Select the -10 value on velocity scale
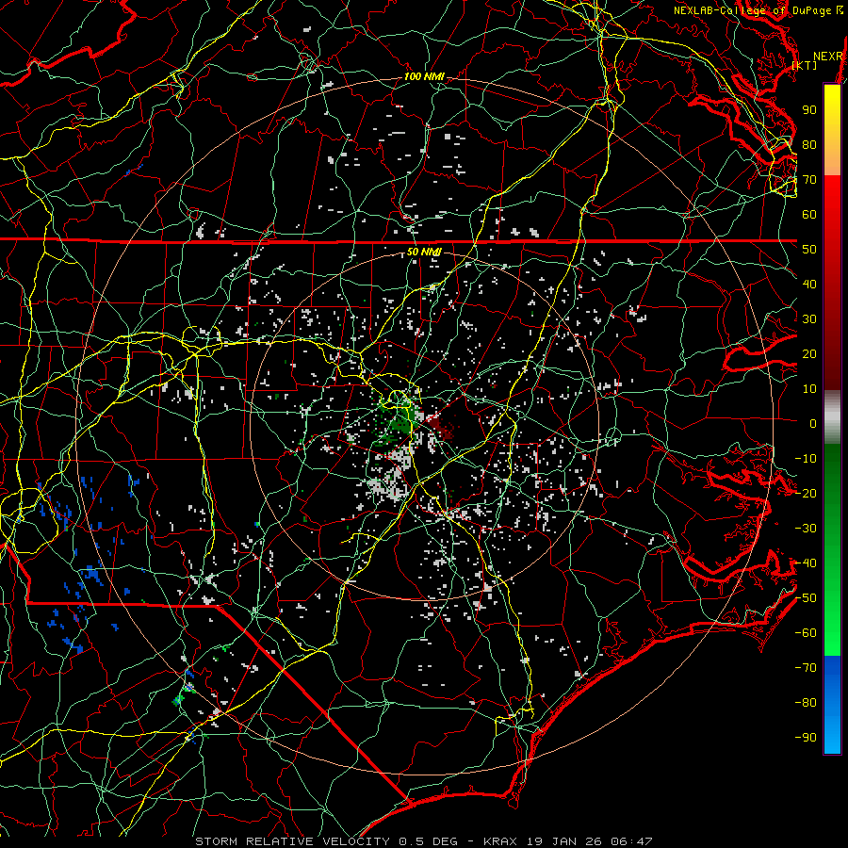This screenshot has height=848, width=848. point(806,459)
